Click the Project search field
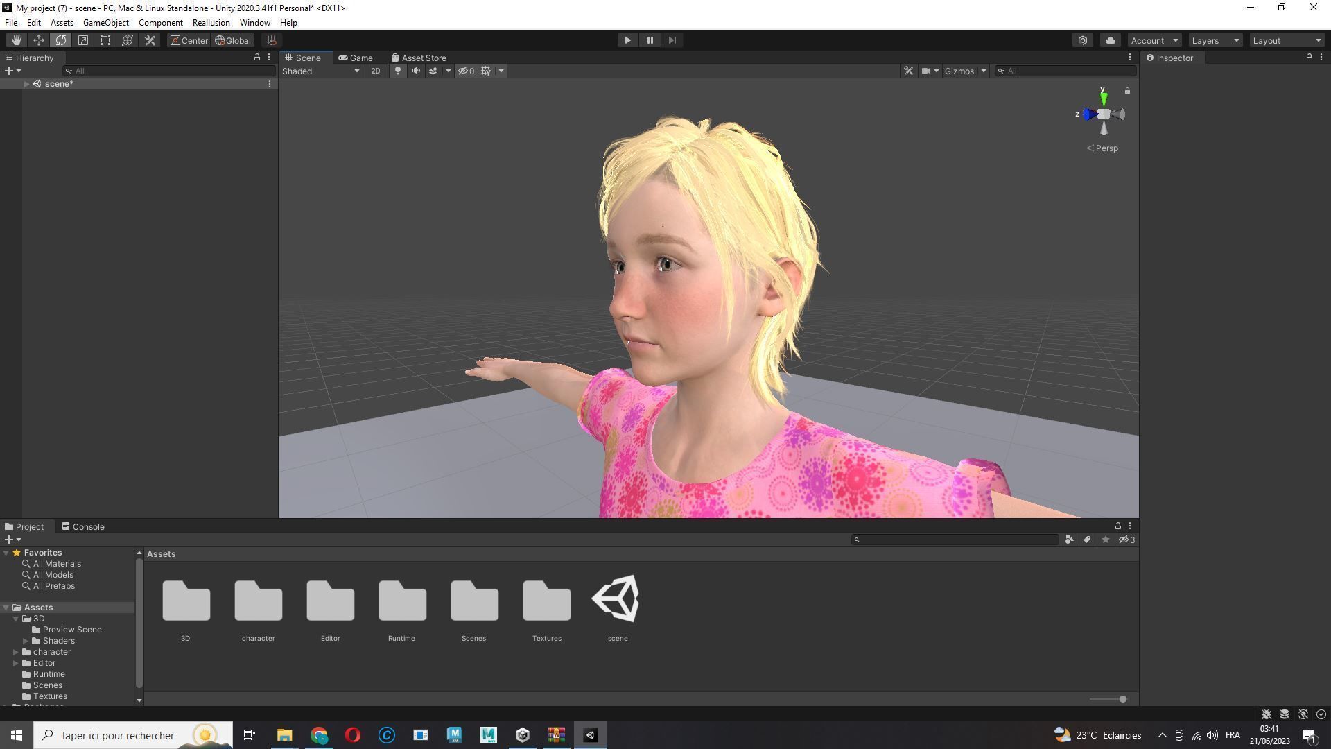The image size is (1331, 749). click(x=955, y=540)
